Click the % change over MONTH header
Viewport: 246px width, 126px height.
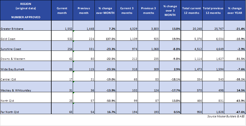pyautogui.click(x=105, y=10)
